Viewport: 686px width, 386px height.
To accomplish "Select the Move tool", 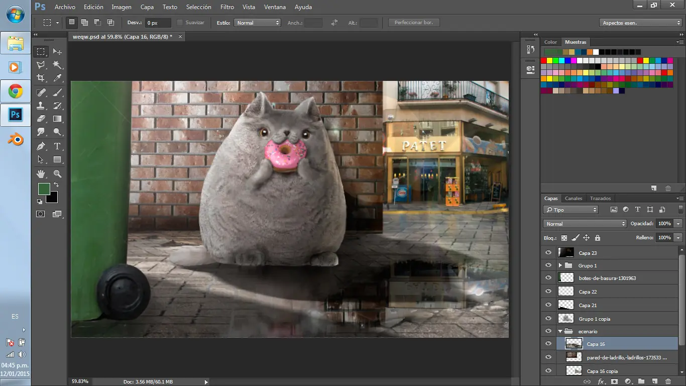I will pos(57,51).
